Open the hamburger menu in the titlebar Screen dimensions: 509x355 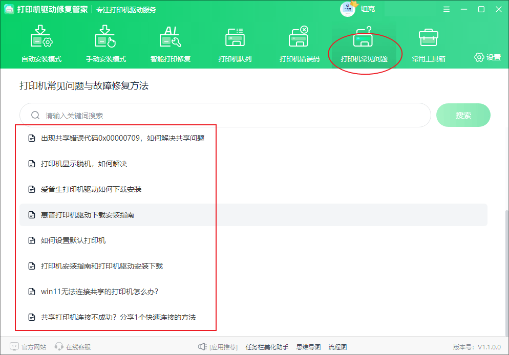446,9
